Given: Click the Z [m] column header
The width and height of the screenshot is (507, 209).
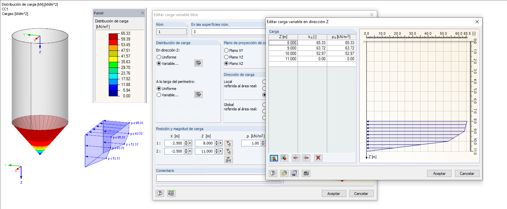Looking at the screenshot, I should click(283, 37).
